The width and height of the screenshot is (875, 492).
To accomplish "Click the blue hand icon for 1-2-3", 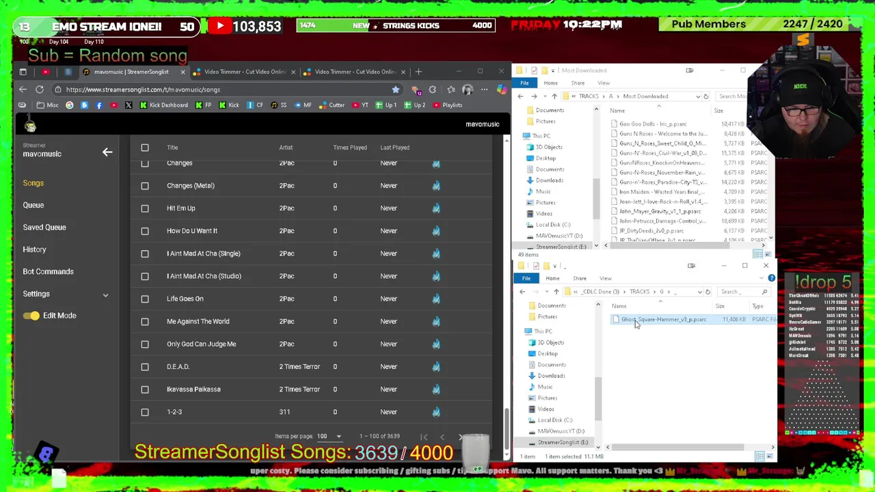I will click(436, 412).
